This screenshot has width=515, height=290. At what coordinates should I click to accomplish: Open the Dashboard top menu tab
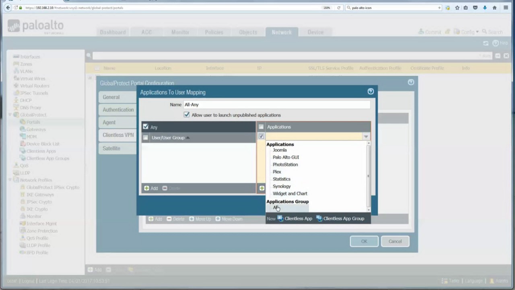point(113,32)
